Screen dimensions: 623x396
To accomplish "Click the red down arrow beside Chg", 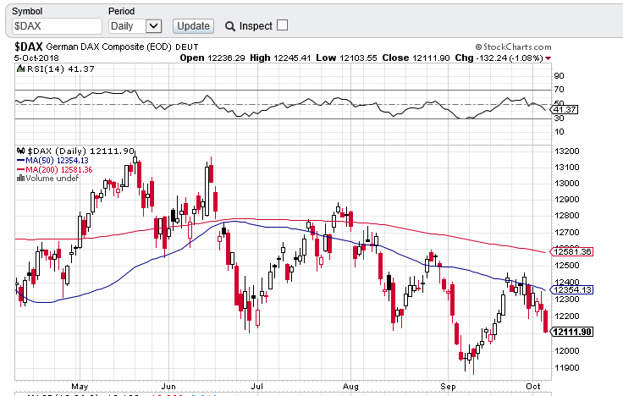I will point(549,58).
